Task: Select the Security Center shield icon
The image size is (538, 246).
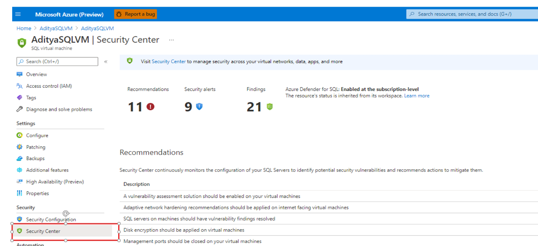Action: coord(19,230)
